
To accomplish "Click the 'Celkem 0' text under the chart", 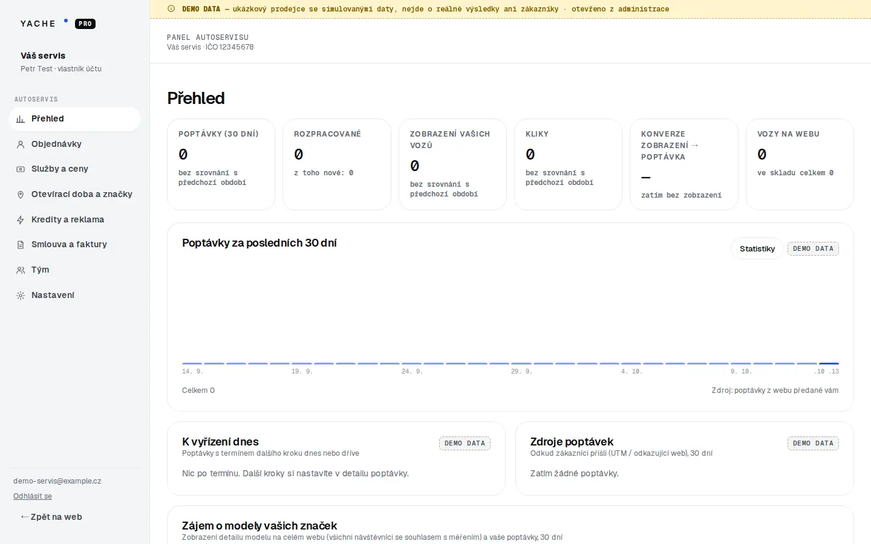I will pos(198,390).
